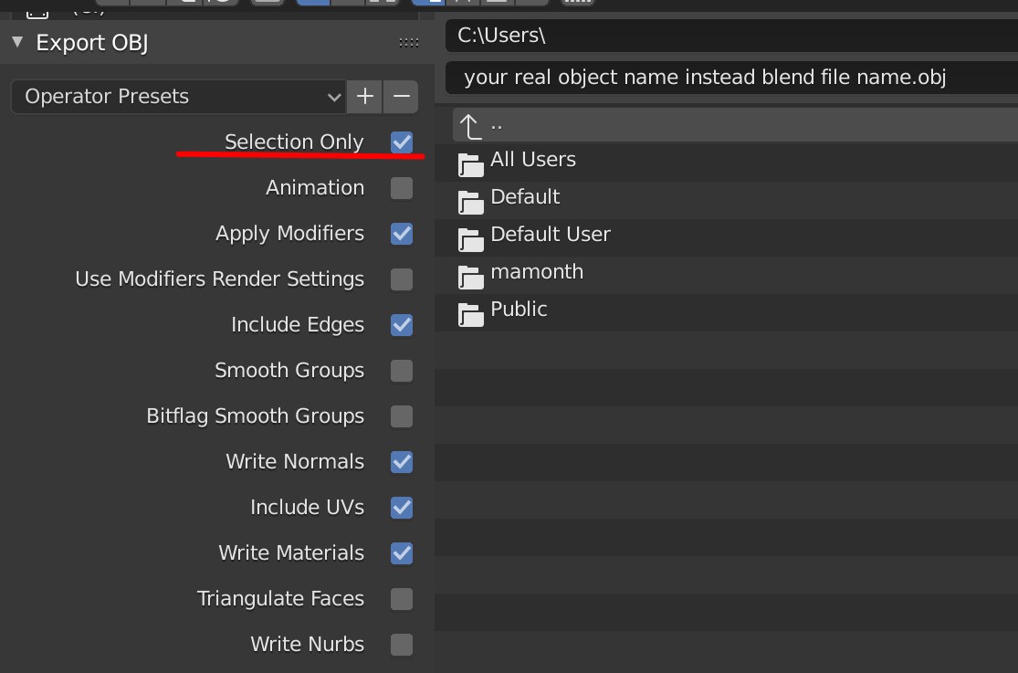The height and width of the screenshot is (673, 1018).
Task: Go to parent directory row
Action: click(735, 125)
